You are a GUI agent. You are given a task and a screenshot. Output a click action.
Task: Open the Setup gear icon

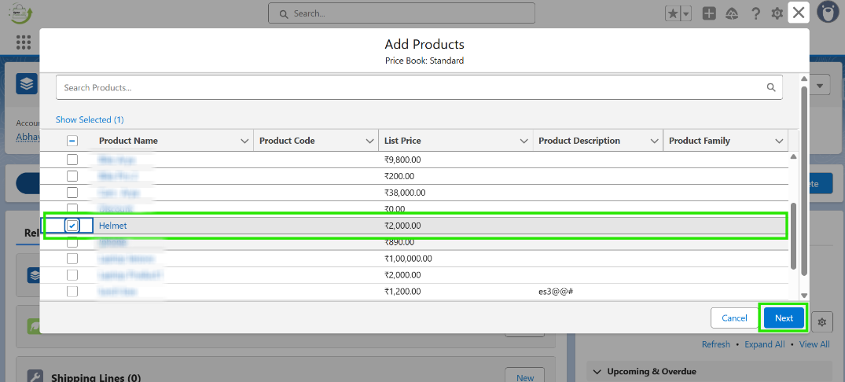point(777,13)
